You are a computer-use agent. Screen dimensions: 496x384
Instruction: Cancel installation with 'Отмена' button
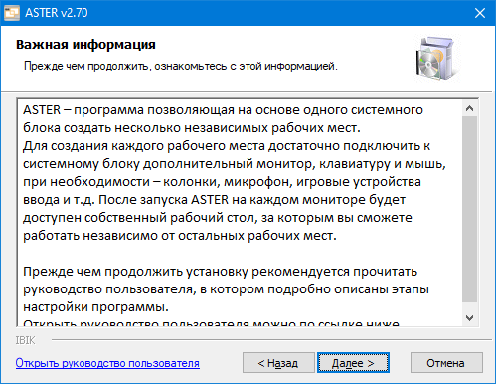point(446,363)
